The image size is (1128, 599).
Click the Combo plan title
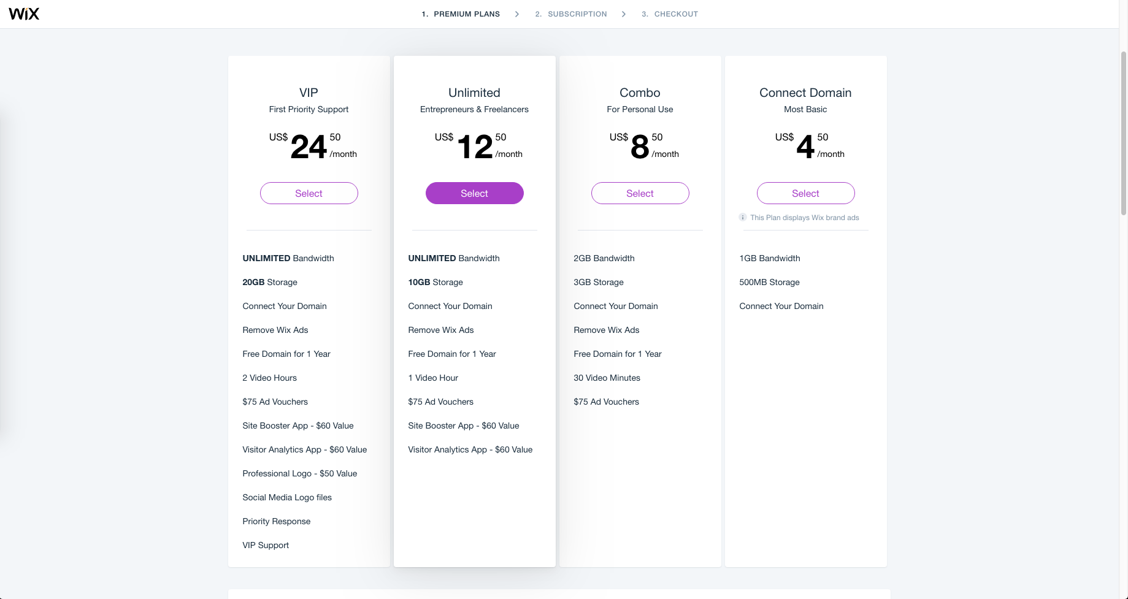click(x=640, y=93)
